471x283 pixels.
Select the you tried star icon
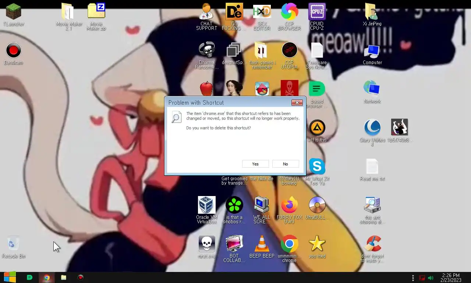coord(317,247)
